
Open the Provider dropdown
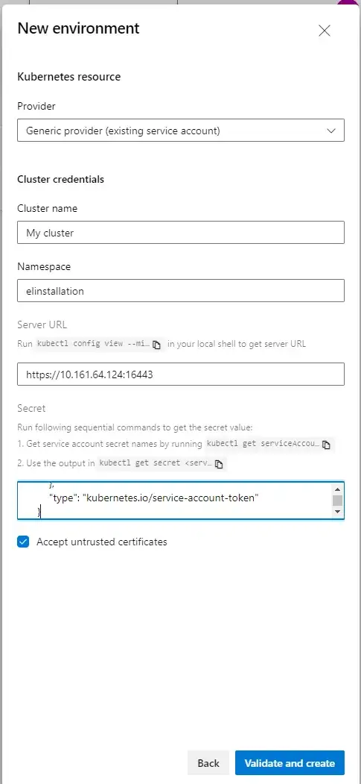[x=180, y=130]
